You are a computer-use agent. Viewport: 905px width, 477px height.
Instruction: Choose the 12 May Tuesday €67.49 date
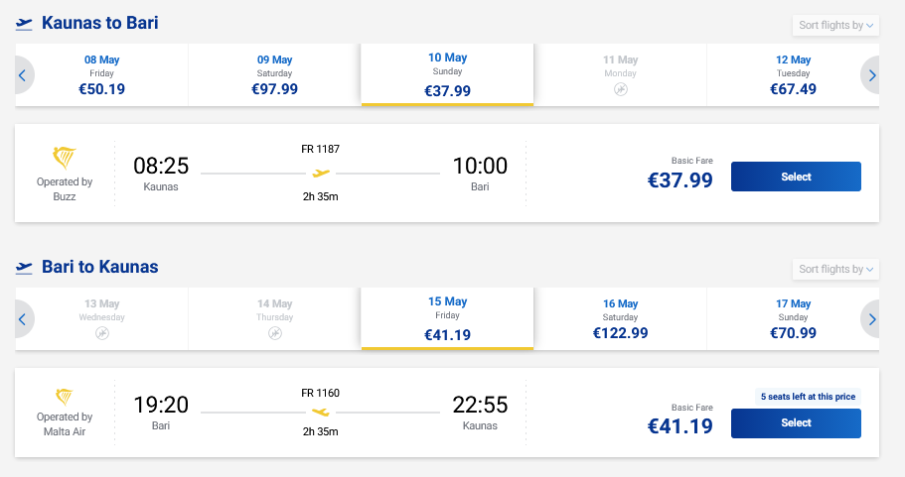tap(793, 74)
